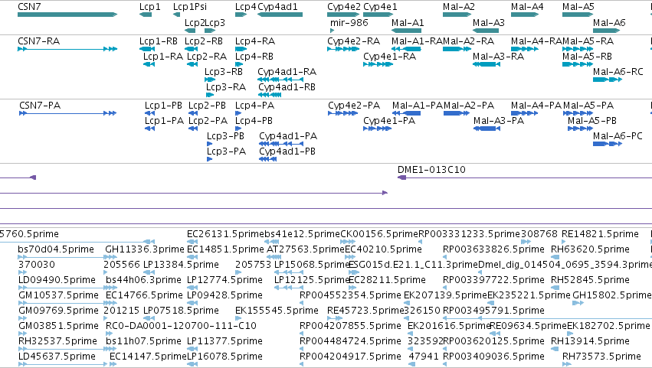
Task: Click the Cyp4e1-PA protein label
Action: pyautogui.click(x=389, y=122)
